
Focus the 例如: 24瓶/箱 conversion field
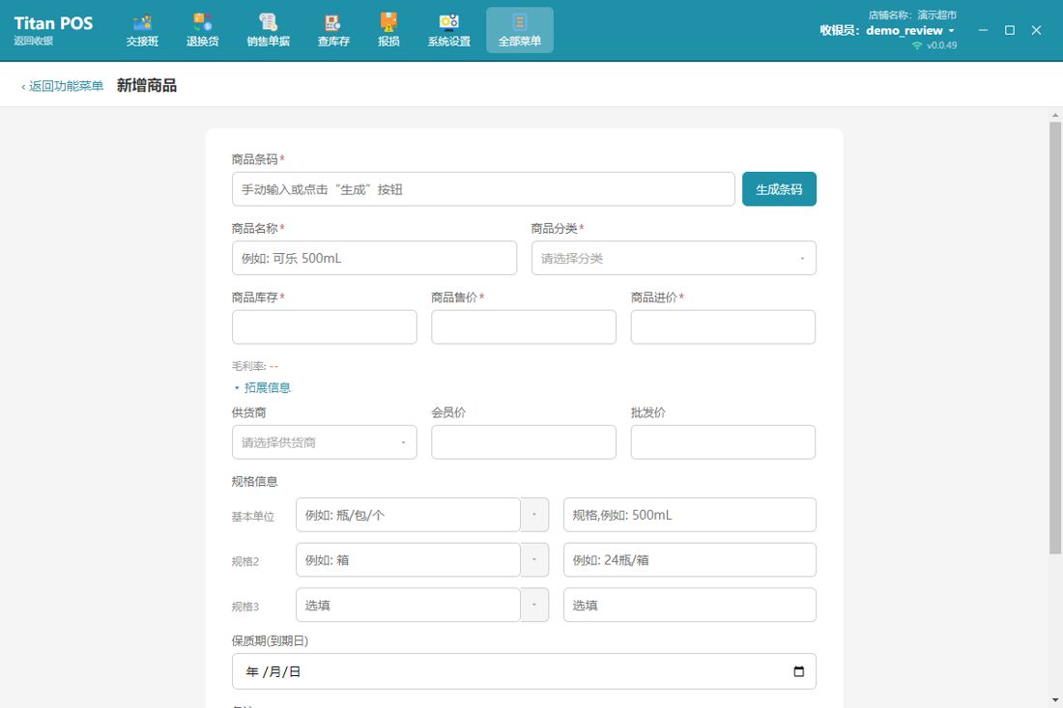click(x=689, y=559)
